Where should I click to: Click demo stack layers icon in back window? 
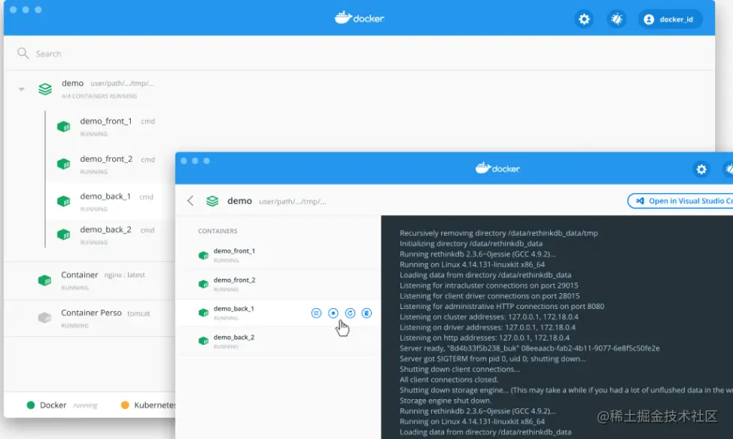click(x=45, y=89)
